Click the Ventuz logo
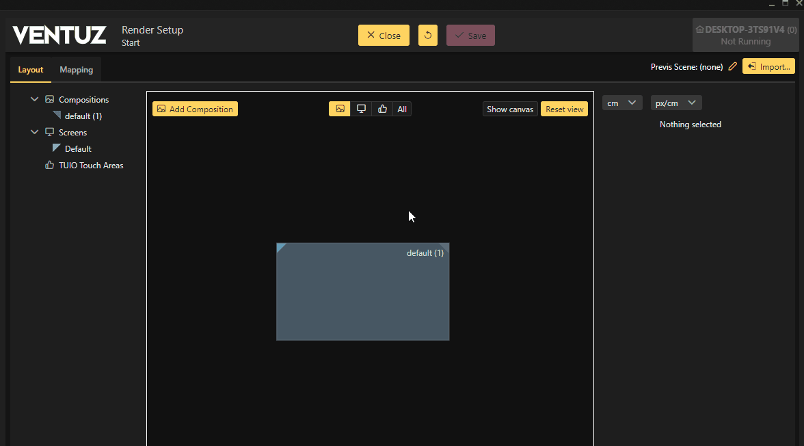 coord(59,35)
